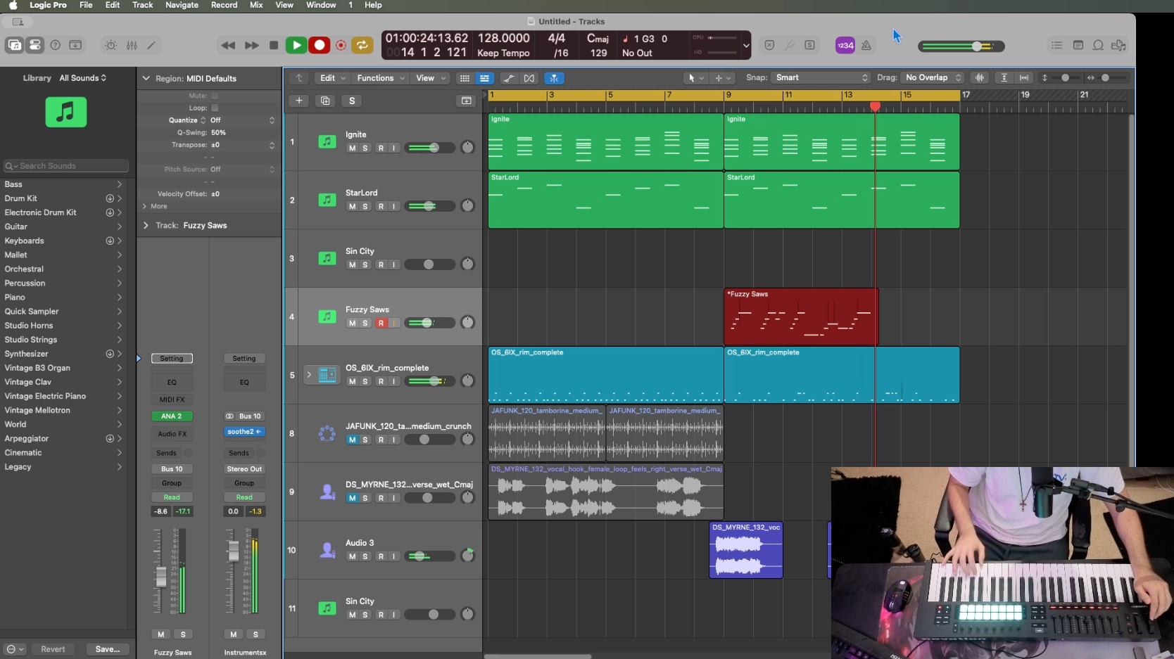Click the Search Sounds field

coord(66,166)
